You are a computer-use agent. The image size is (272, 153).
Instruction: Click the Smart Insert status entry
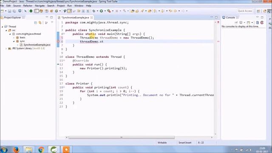tap(185, 143)
